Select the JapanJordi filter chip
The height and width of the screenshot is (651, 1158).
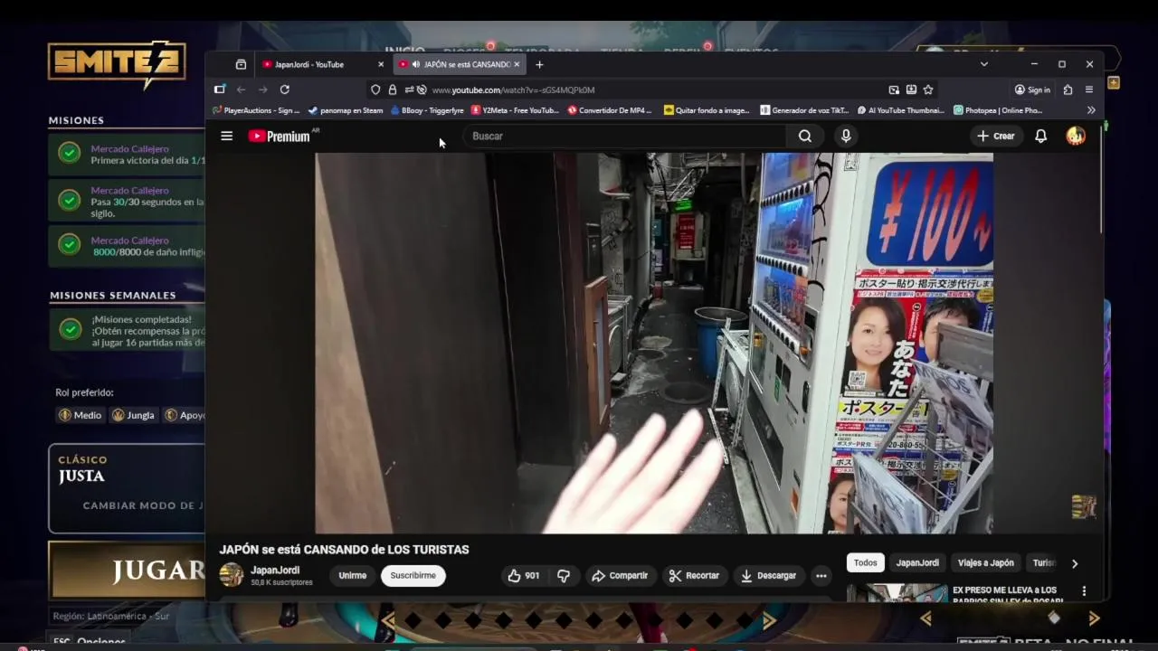point(917,562)
